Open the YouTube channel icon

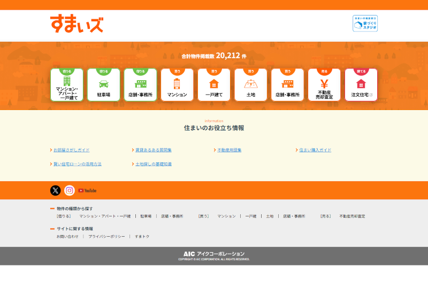click(87, 190)
